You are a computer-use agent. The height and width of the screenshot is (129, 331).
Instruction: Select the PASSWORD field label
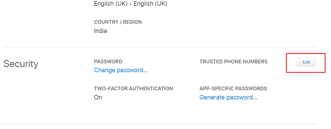pyautogui.click(x=108, y=62)
